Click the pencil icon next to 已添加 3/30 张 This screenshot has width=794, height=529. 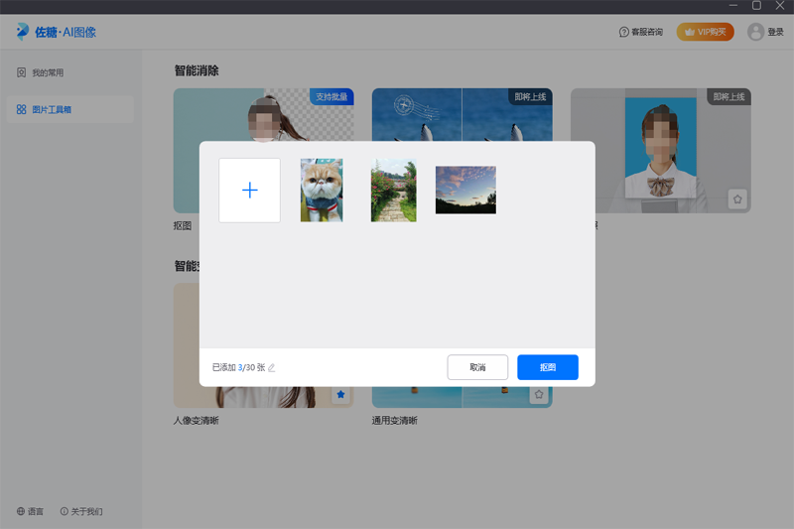point(272,368)
